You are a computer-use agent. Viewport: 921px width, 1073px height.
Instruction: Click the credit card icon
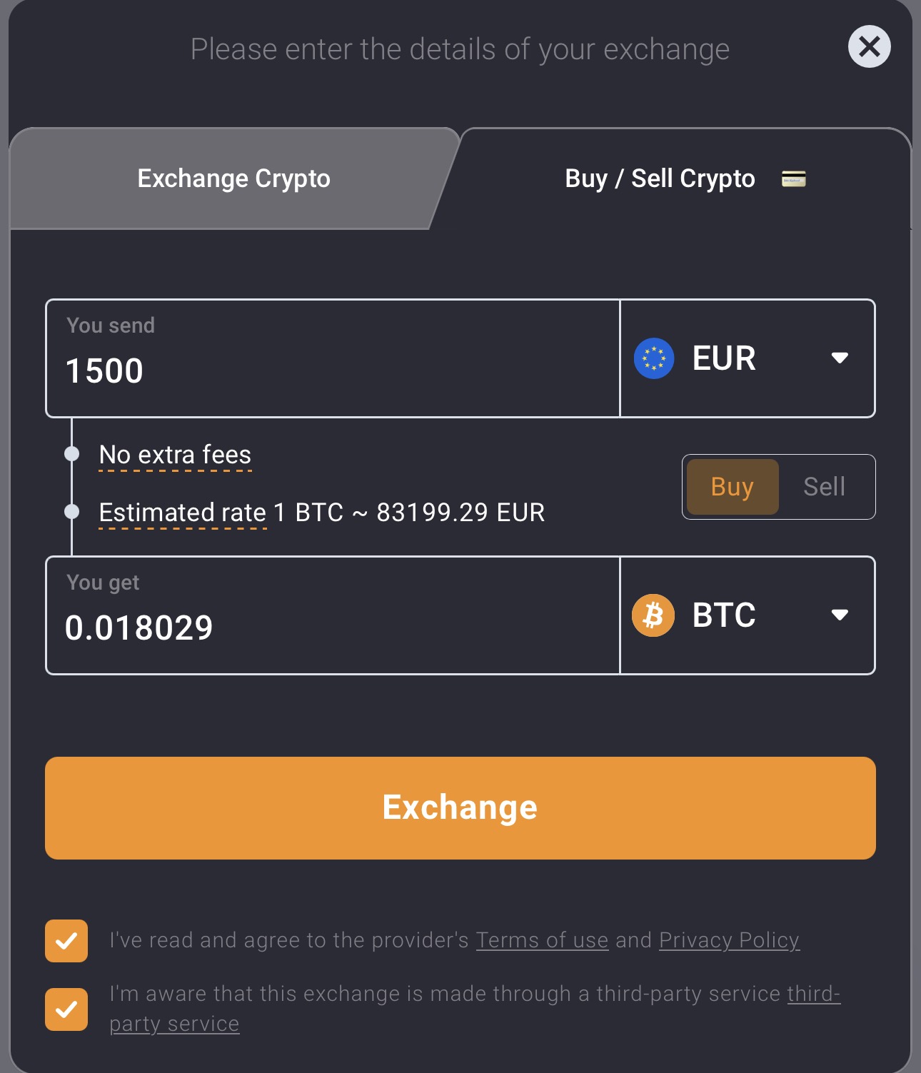[793, 178]
